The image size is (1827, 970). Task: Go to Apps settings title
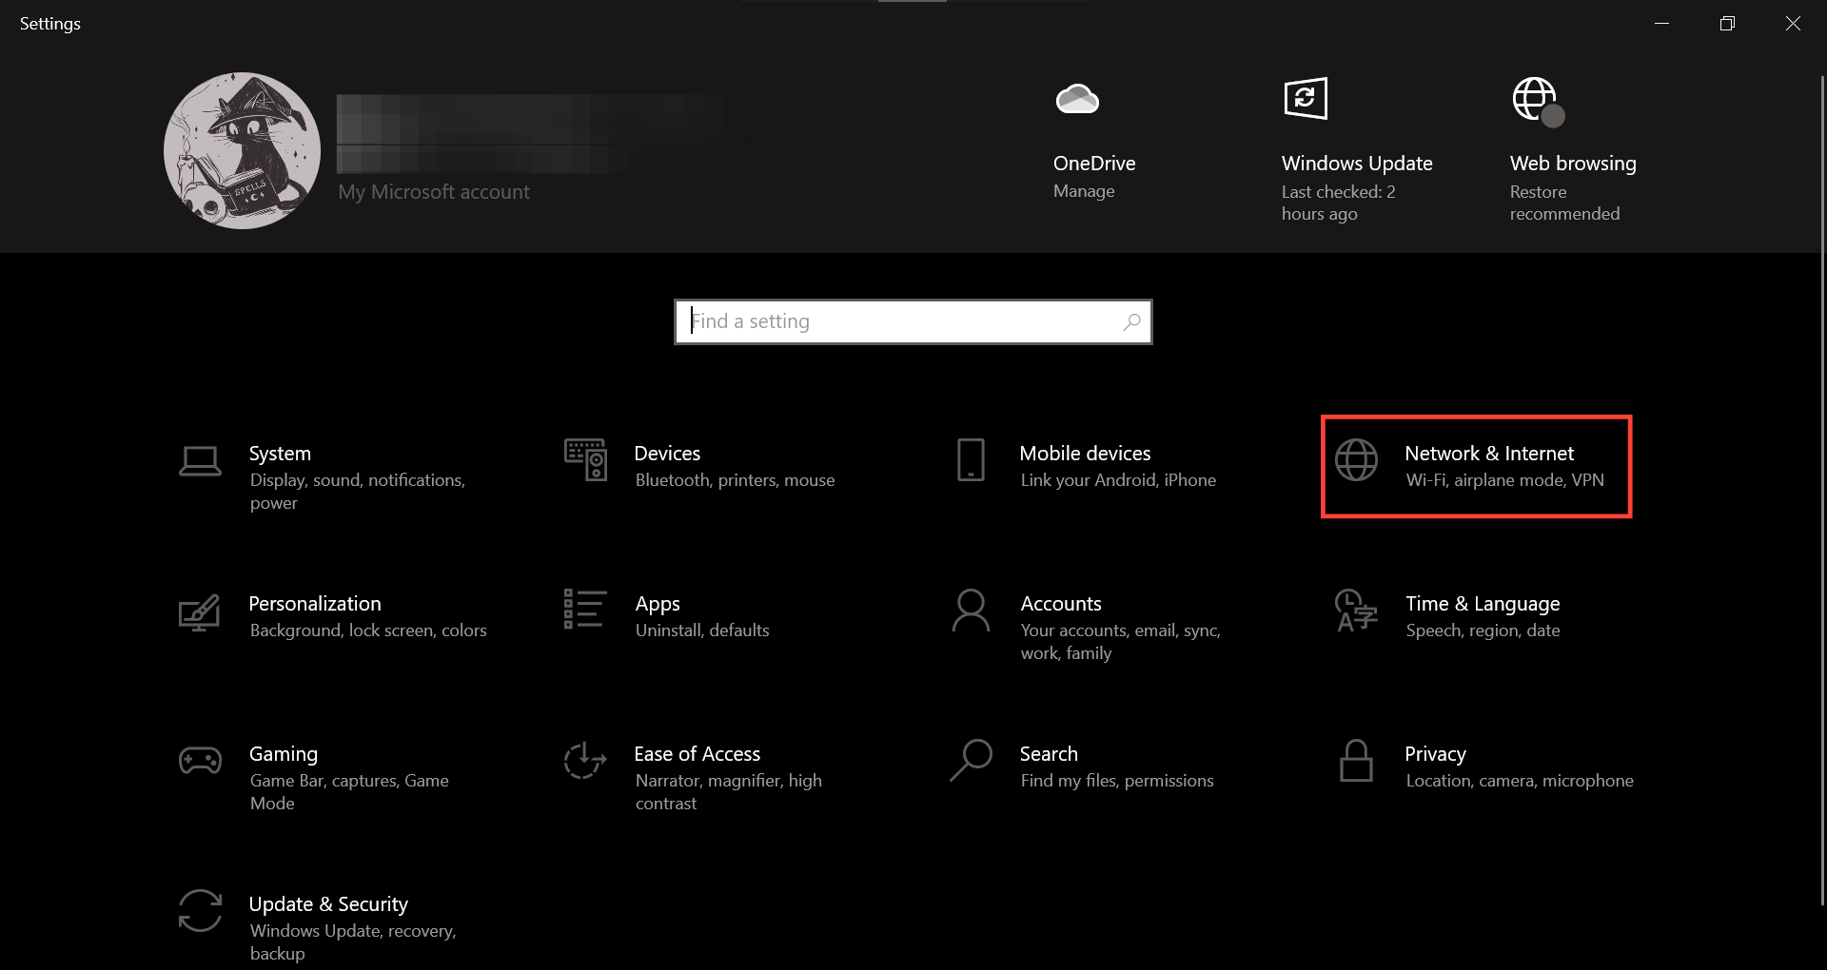[x=658, y=604]
